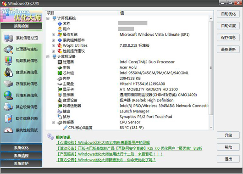Select 其它设备信息 printer icon
The width and height of the screenshot is (243, 174).
(x=9, y=107)
